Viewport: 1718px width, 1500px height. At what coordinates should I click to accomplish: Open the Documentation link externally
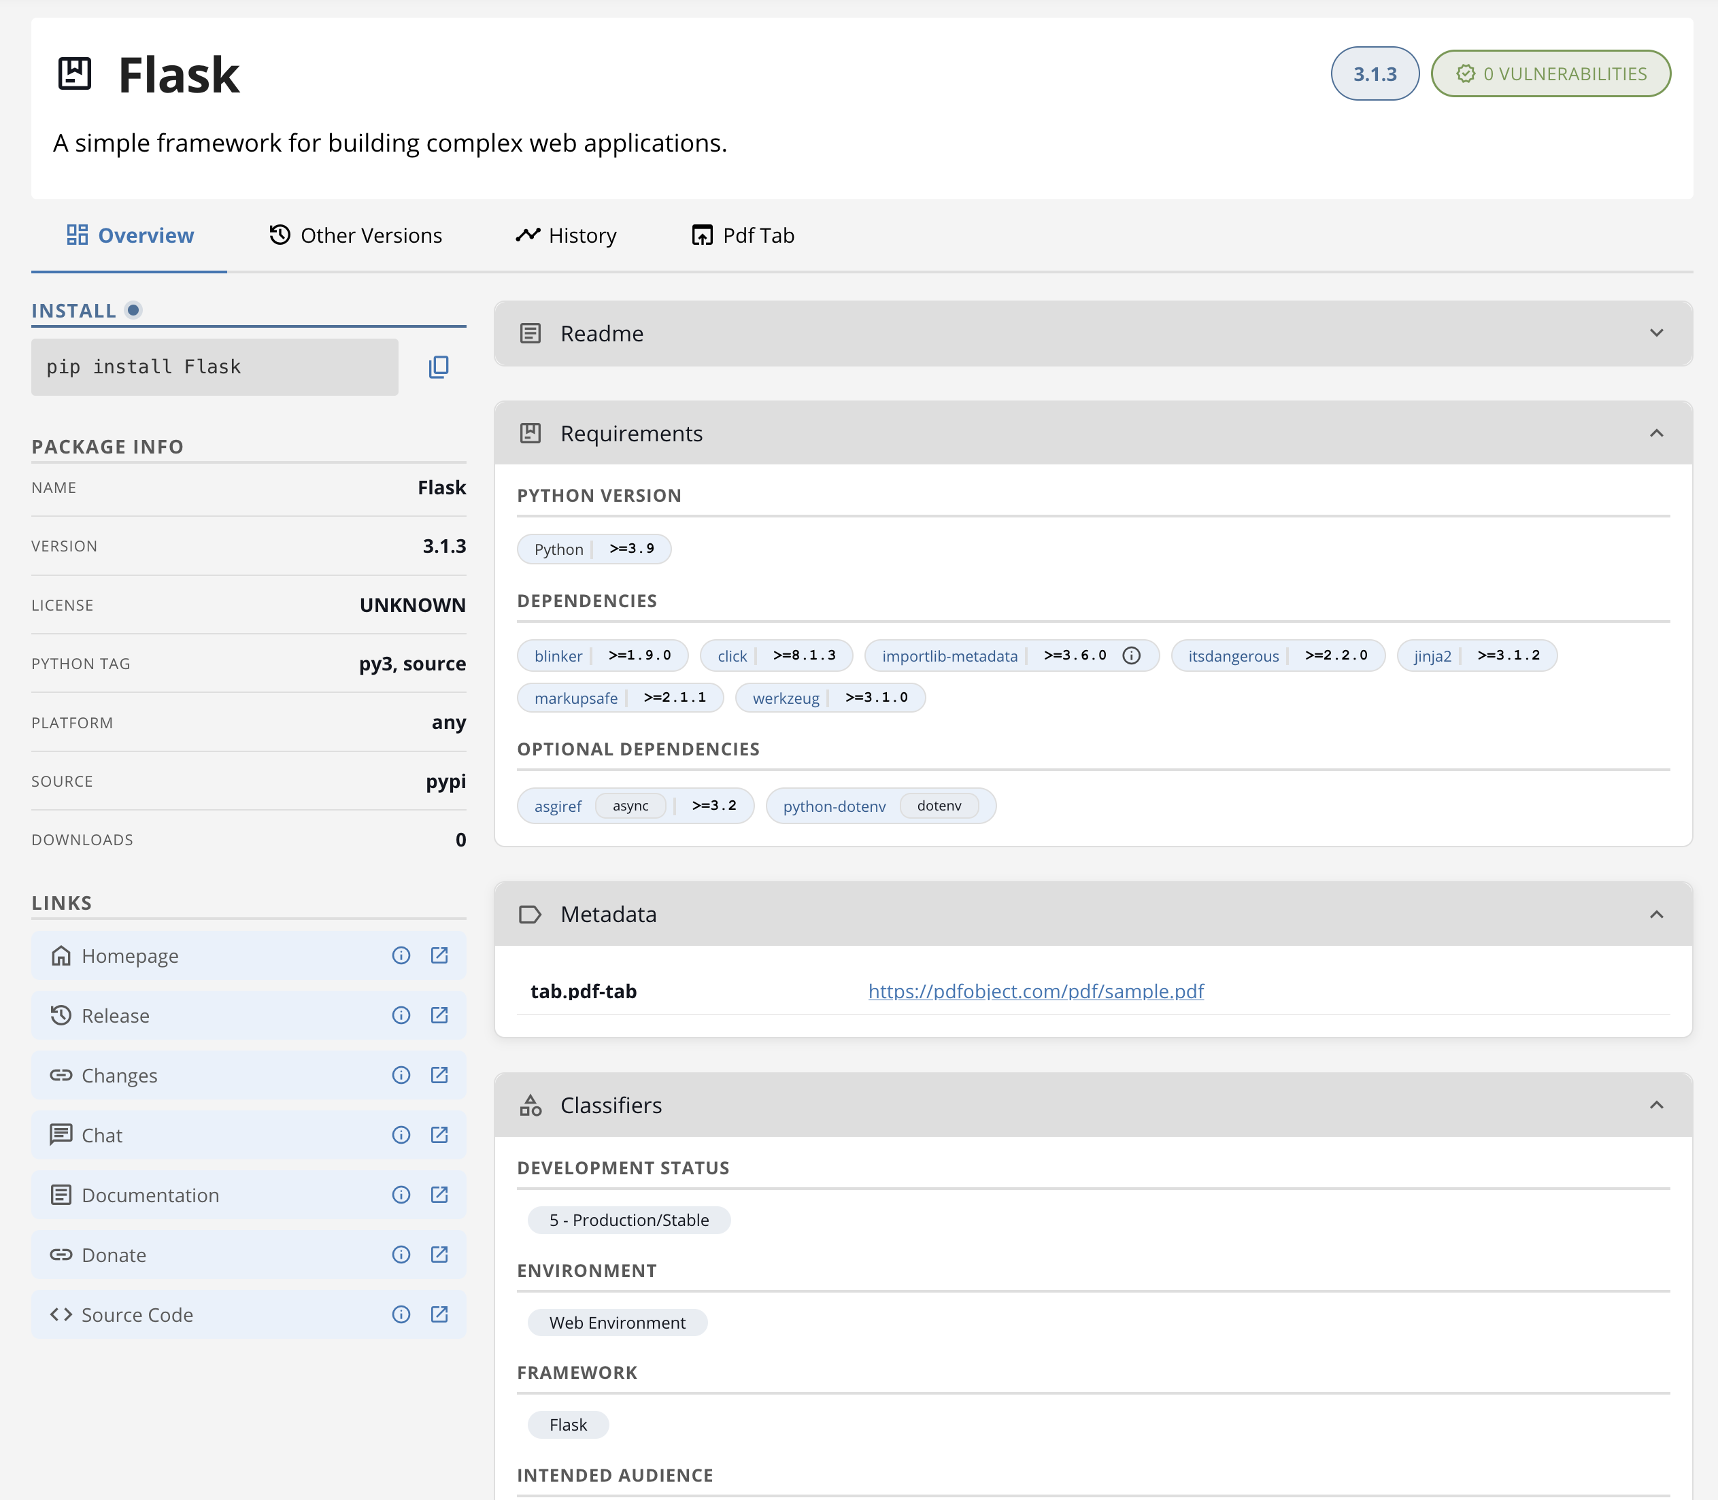439,1195
